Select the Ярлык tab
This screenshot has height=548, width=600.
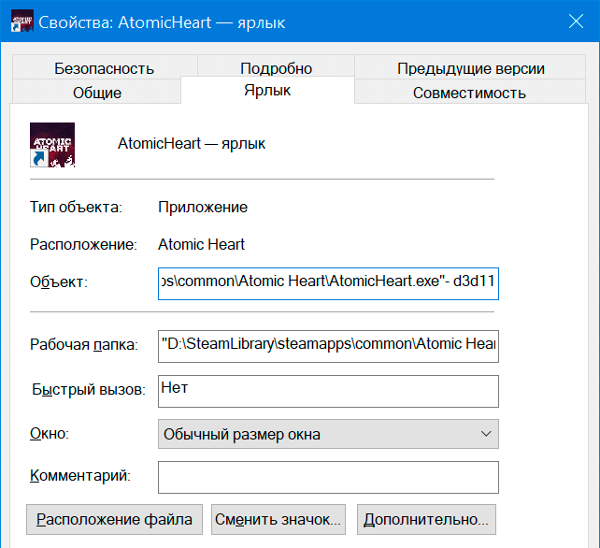267,91
